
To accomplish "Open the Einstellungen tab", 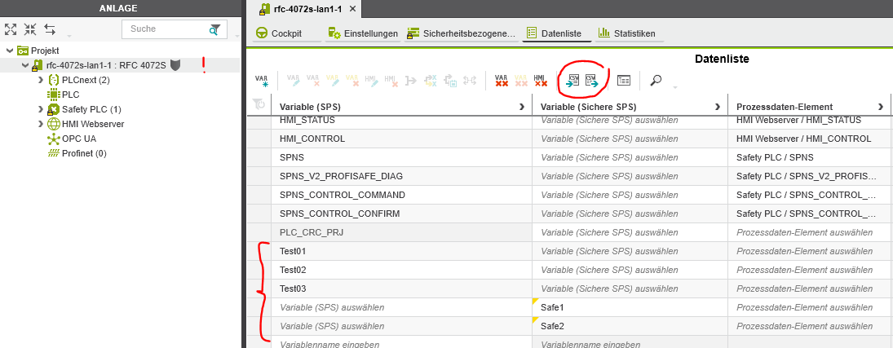I will [x=363, y=33].
